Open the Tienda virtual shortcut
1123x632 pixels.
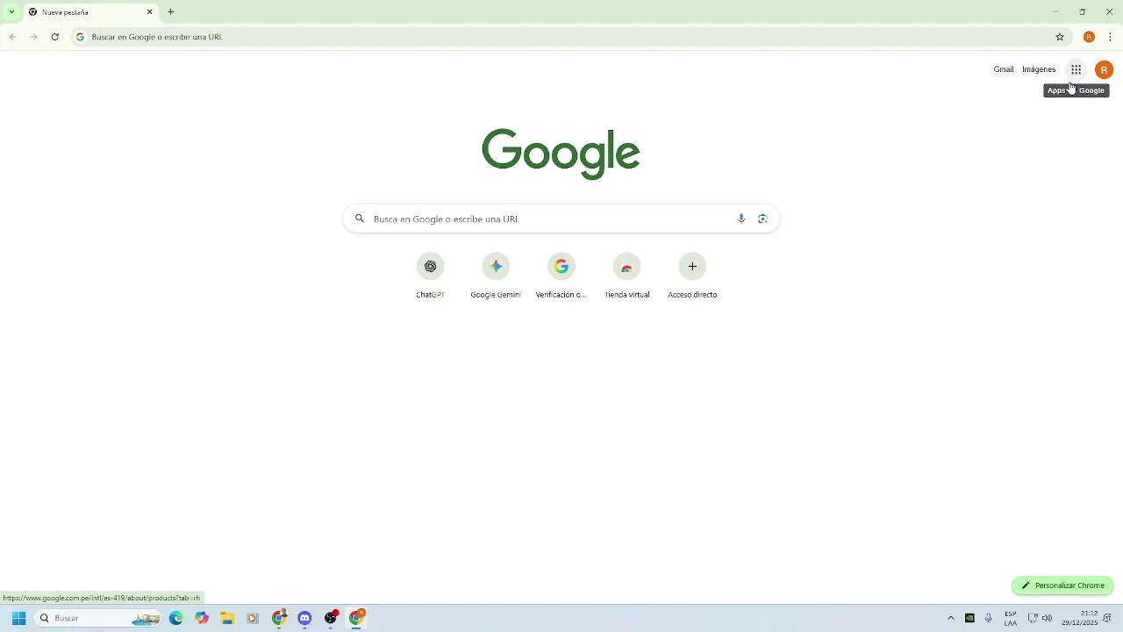[626, 276]
